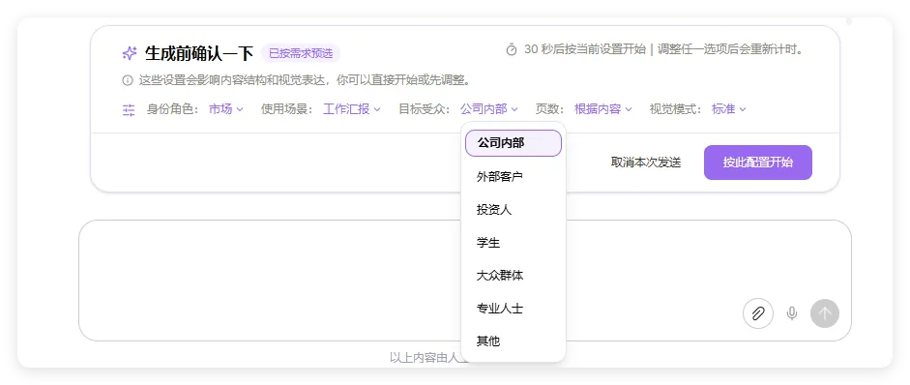Select 学生 in the dropdown list
The height and width of the screenshot is (385, 910).
coord(514,243)
